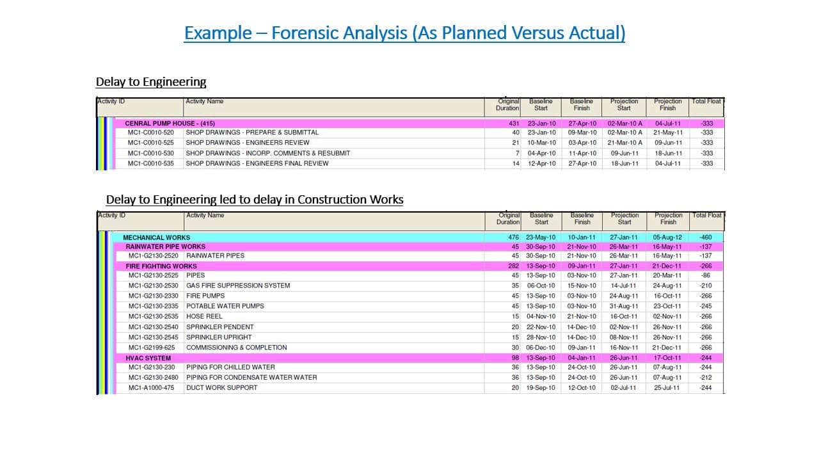Click activity 'SPRINKLER PENDENT'
The width and height of the screenshot is (819, 461).
[x=220, y=327]
